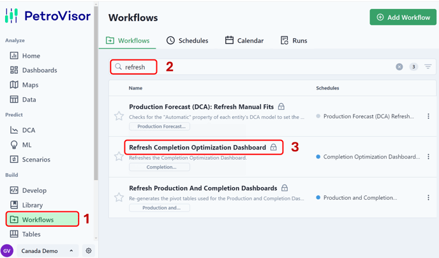This screenshot has width=439, height=258.
Task: Open more options for Completion Optimization row
Action: pyautogui.click(x=428, y=156)
